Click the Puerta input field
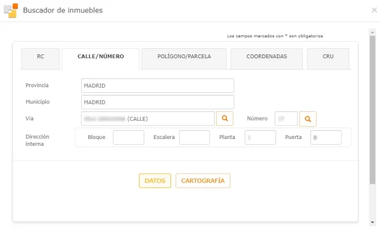Screen dimensions: 380x230 click(326, 137)
